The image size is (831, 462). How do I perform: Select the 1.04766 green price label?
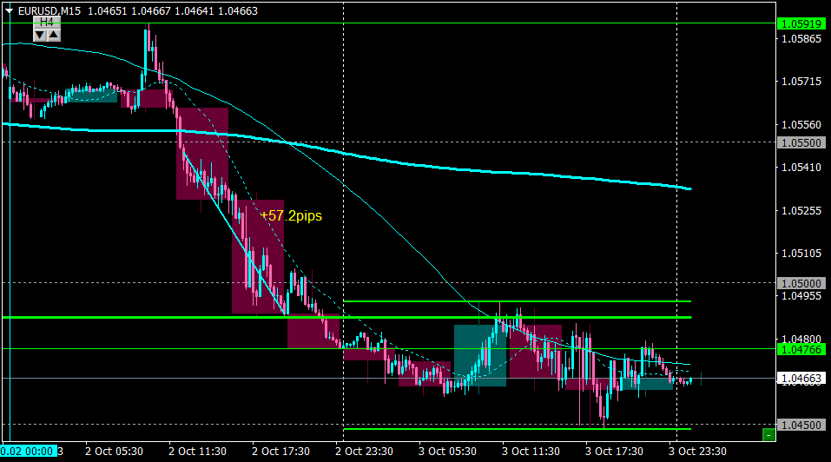(x=801, y=349)
